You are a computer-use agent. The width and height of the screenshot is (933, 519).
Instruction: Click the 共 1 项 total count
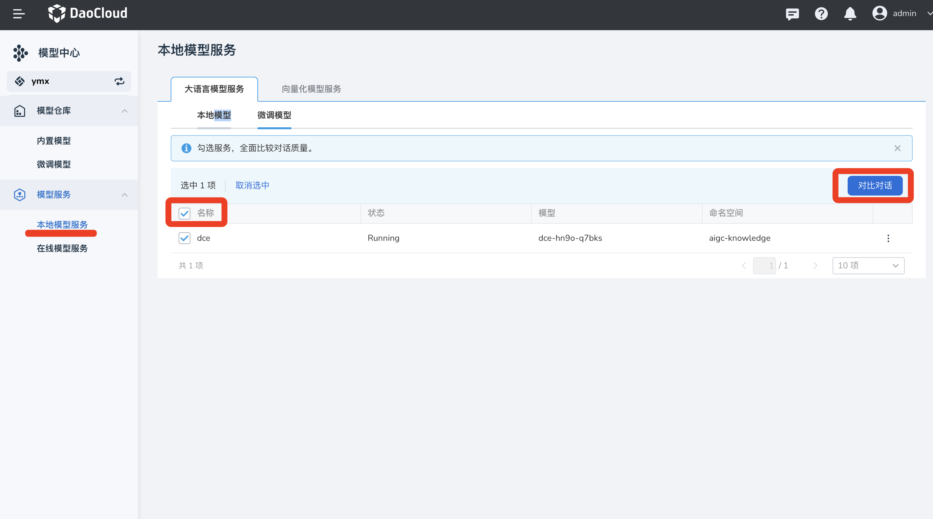pos(191,265)
